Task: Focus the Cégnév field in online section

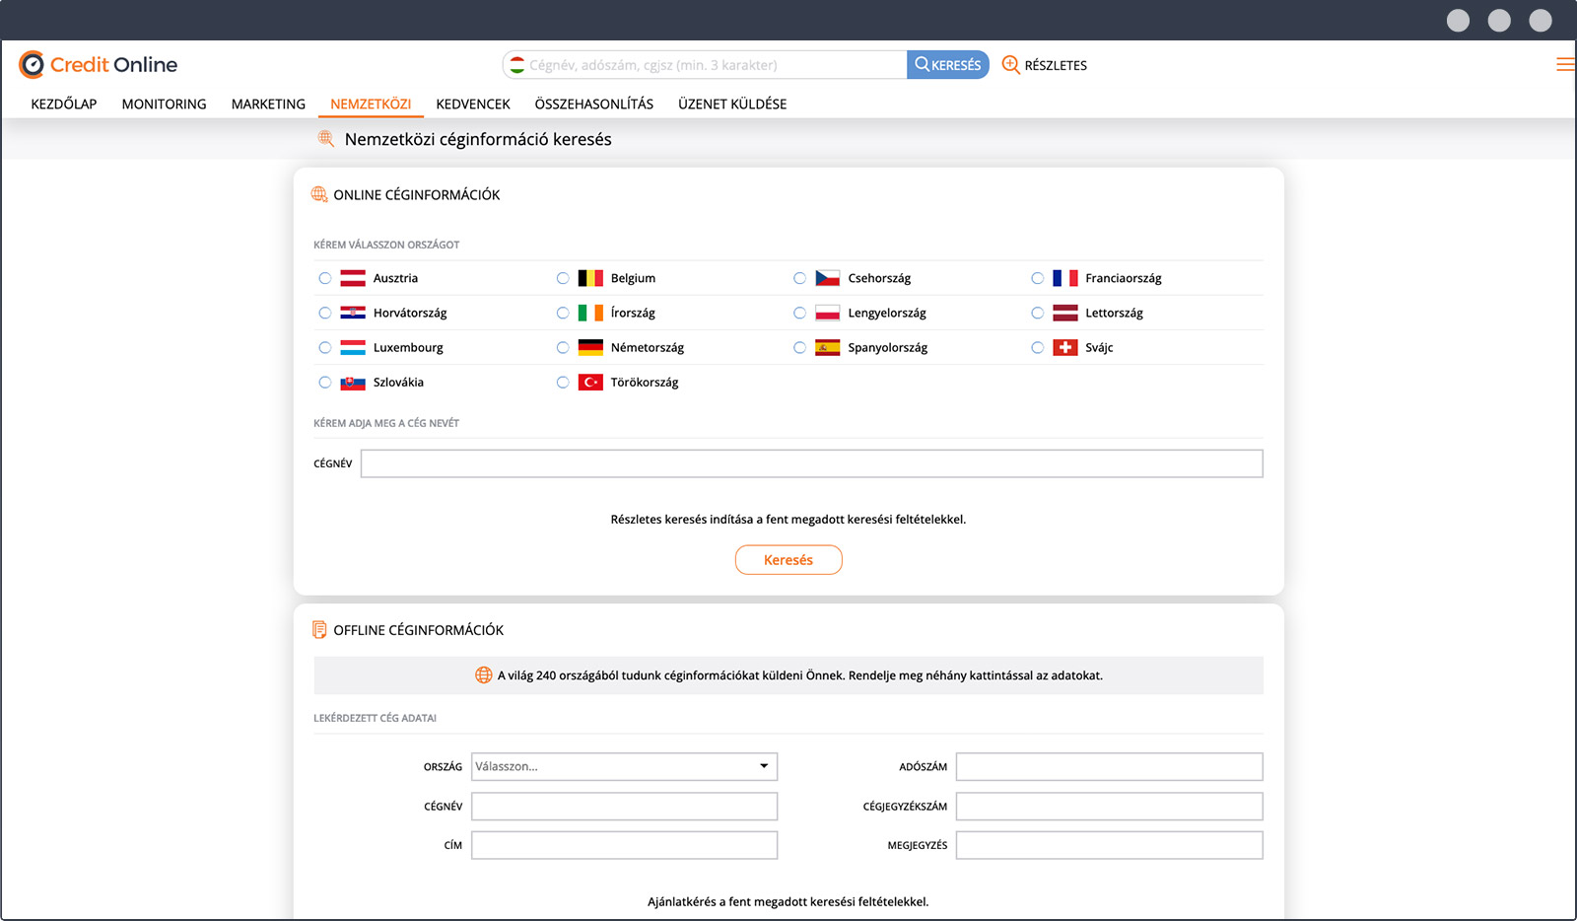Action: (811, 464)
